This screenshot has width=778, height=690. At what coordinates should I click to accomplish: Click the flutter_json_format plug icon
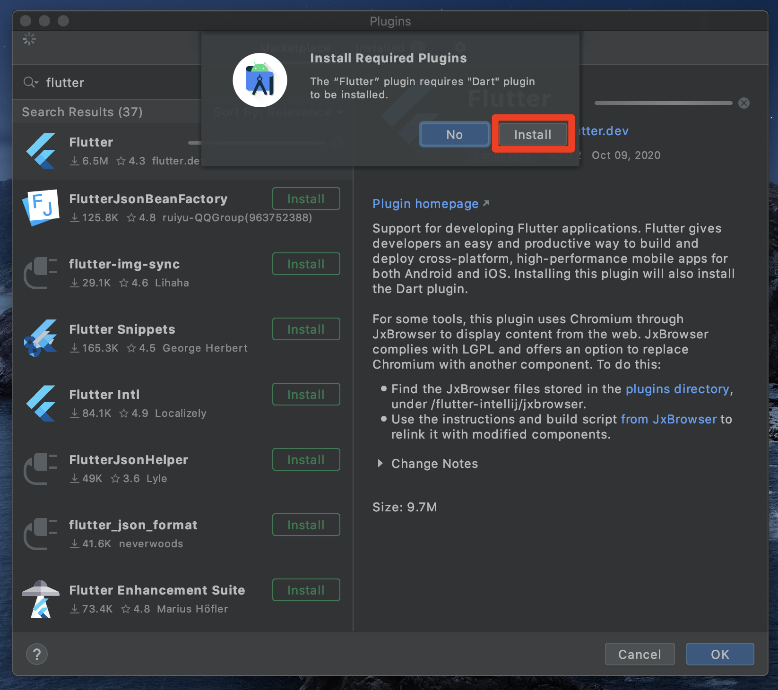click(x=41, y=534)
